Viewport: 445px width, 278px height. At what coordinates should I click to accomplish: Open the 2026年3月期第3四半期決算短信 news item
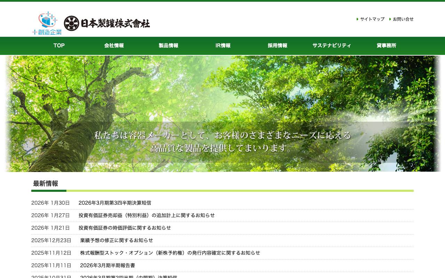pos(115,203)
